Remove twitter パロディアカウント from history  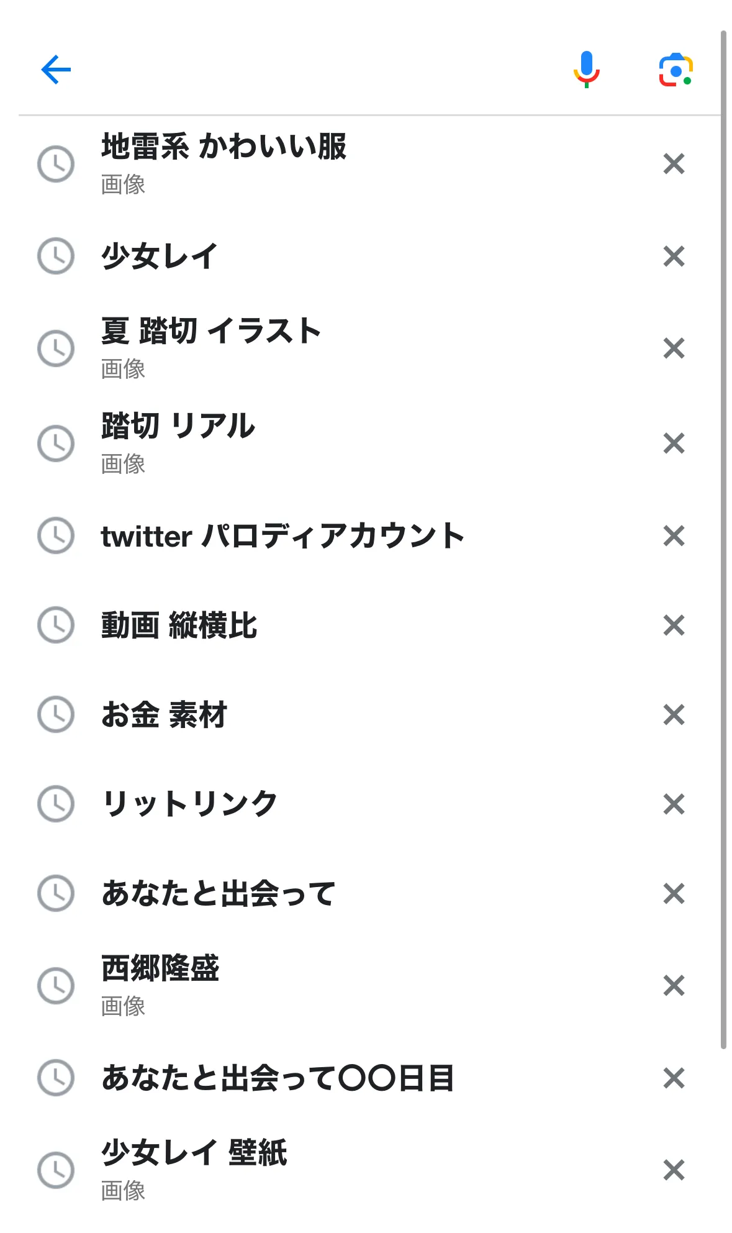point(674,535)
